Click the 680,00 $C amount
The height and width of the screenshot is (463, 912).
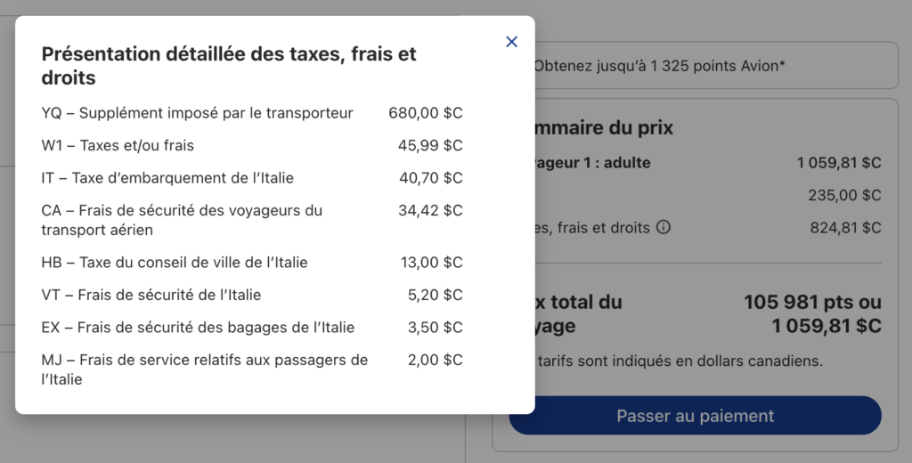(x=425, y=113)
